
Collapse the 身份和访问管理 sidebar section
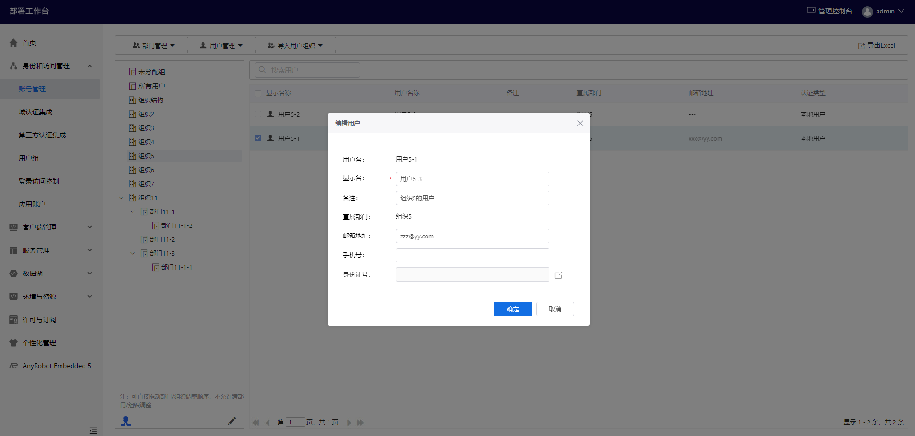(90, 66)
